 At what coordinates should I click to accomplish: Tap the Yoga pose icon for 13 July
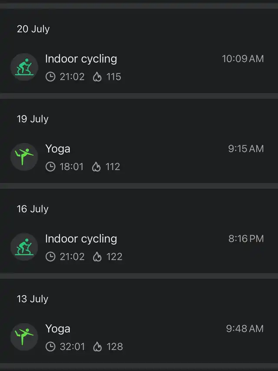24,337
